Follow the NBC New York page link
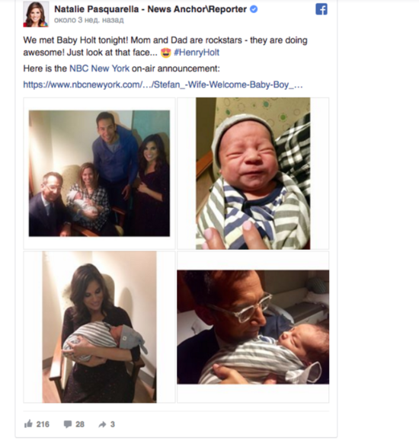Viewport: 419px width, 447px height. point(99,69)
